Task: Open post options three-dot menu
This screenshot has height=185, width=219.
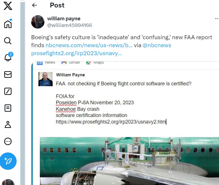Action: tap(217, 19)
